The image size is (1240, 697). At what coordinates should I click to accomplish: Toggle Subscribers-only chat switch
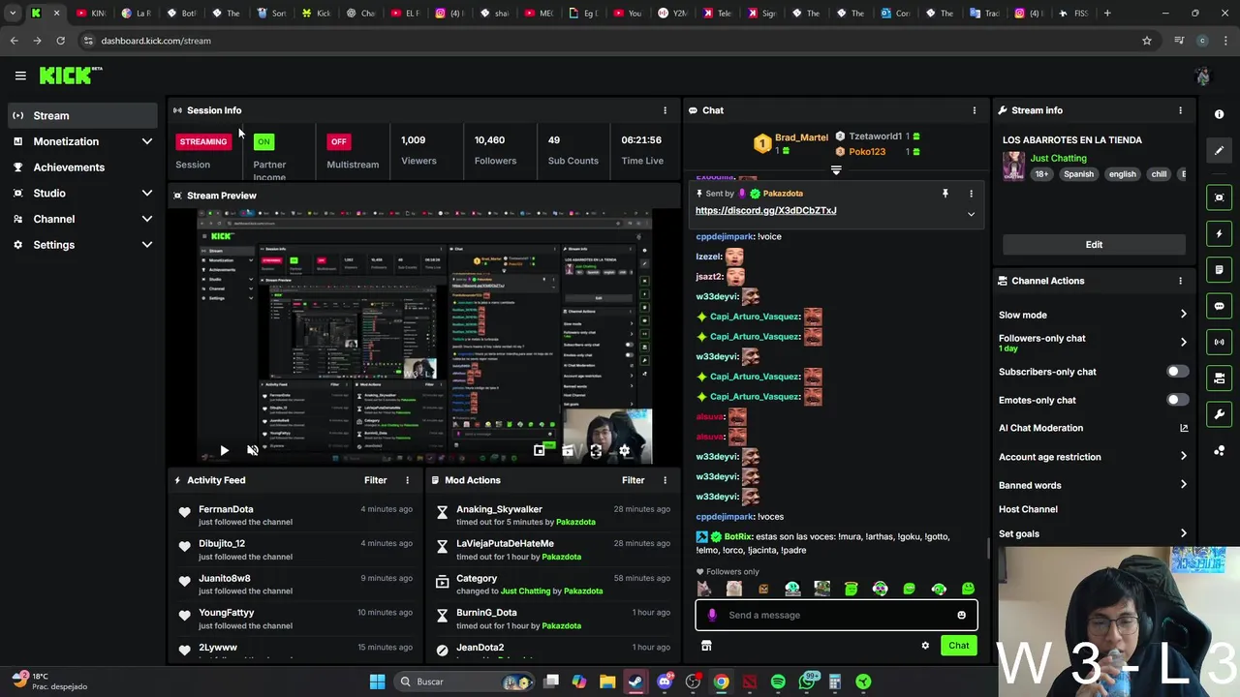(x=1177, y=372)
